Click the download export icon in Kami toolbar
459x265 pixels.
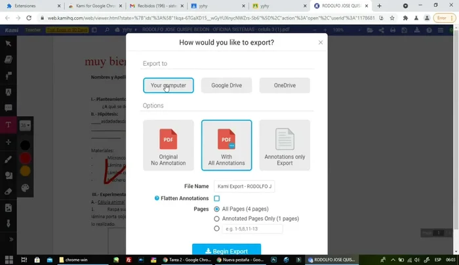click(417, 30)
